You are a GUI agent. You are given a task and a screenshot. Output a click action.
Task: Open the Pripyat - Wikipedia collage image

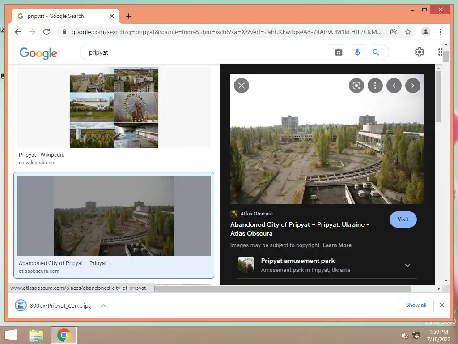(114, 107)
